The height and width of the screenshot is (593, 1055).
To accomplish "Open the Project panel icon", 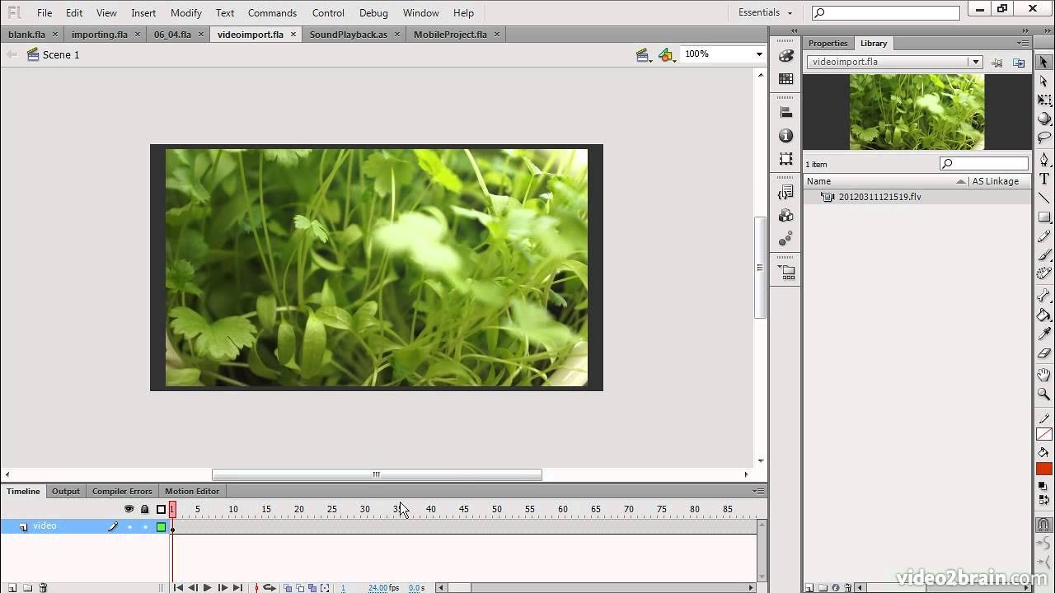I will 786,273.
